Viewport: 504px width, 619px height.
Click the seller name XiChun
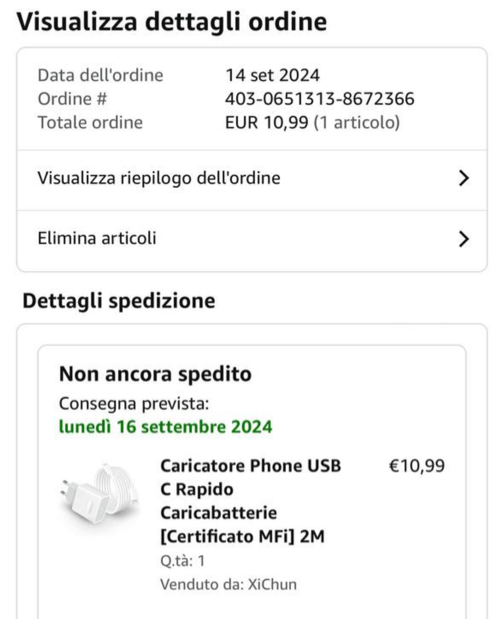coord(272,584)
